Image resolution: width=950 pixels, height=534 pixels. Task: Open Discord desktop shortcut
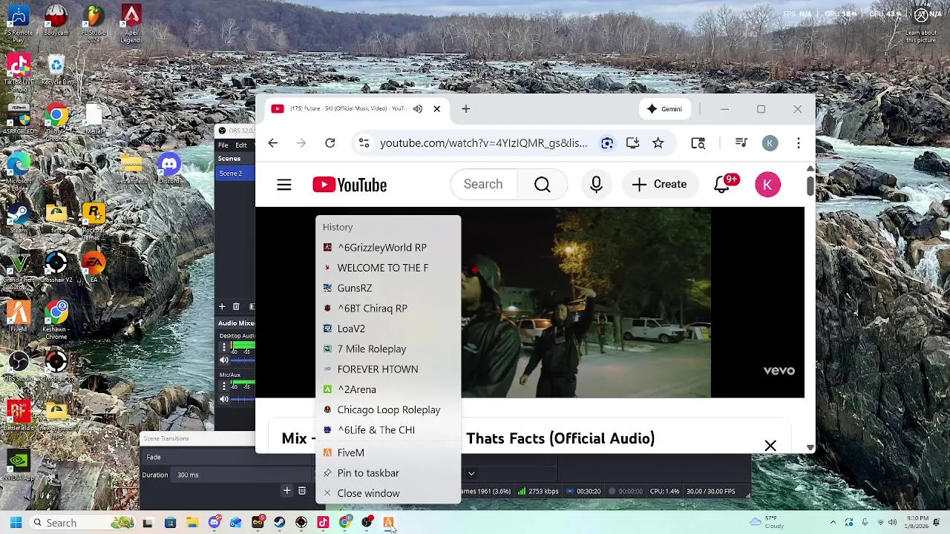[x=168, y=170]
